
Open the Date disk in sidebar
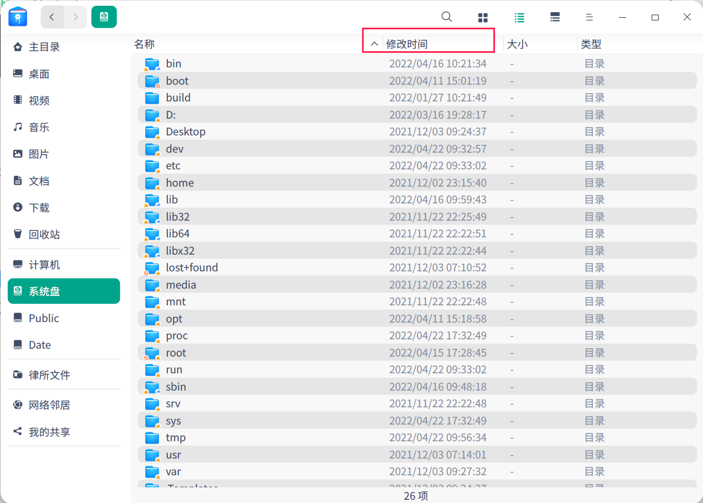(x=64, y=345)
